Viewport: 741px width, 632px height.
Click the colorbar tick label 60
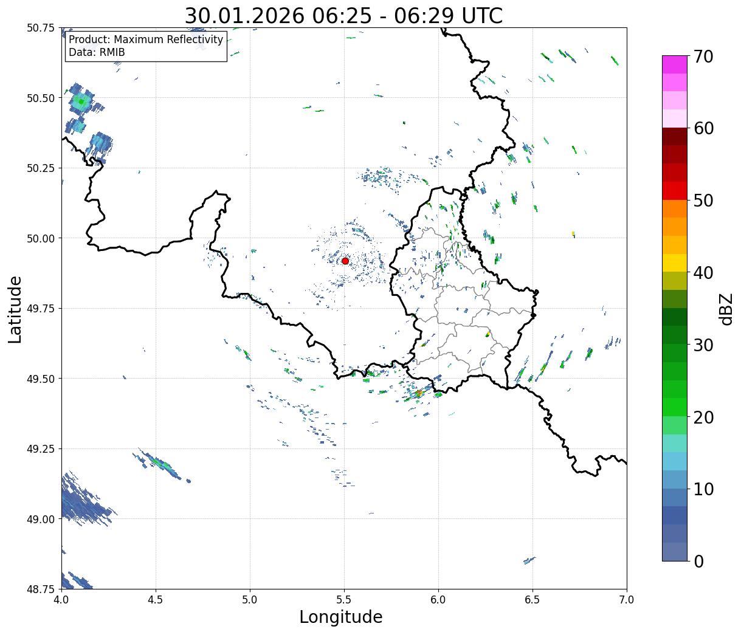click(x=704, y=128)
